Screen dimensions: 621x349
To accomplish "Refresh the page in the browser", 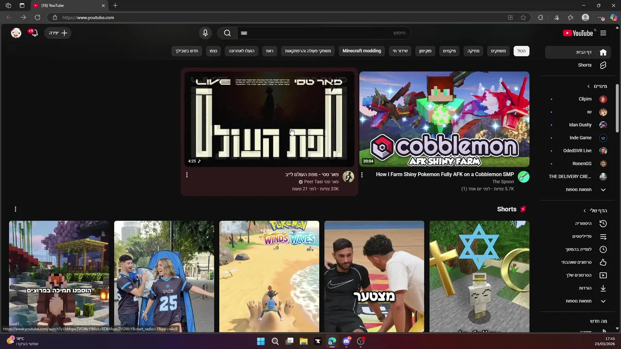I will (x=37, y=17).
